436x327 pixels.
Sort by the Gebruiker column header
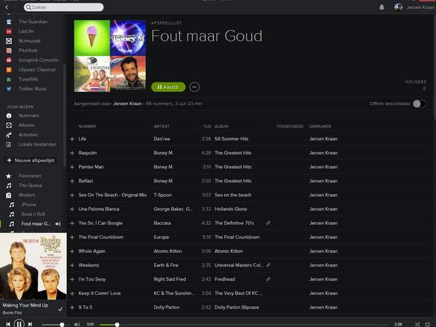pos(320,126)
